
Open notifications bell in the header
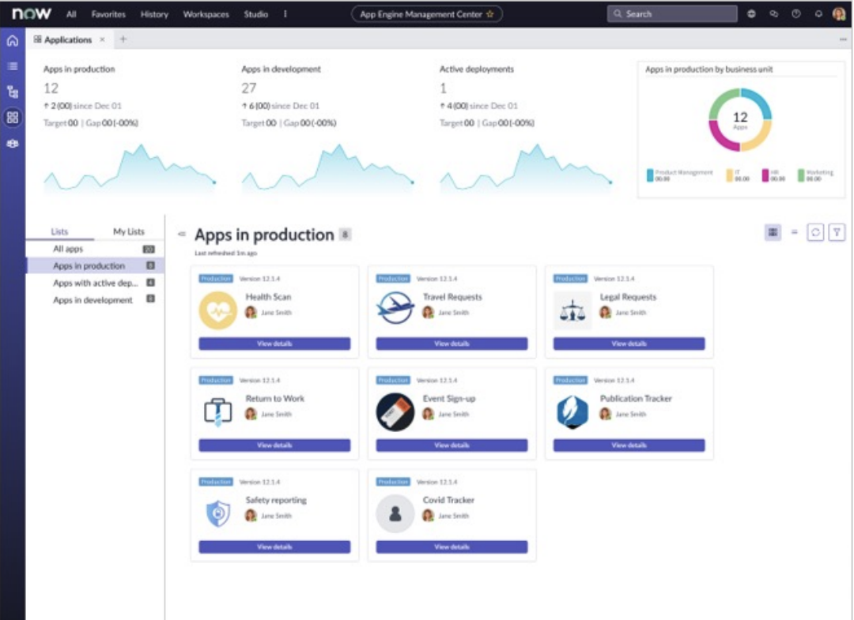(x=818, y=14)
